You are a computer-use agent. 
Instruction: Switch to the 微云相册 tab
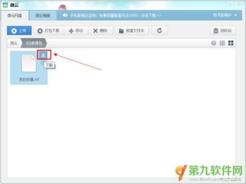pyautogui.click(x=43, y=16)
